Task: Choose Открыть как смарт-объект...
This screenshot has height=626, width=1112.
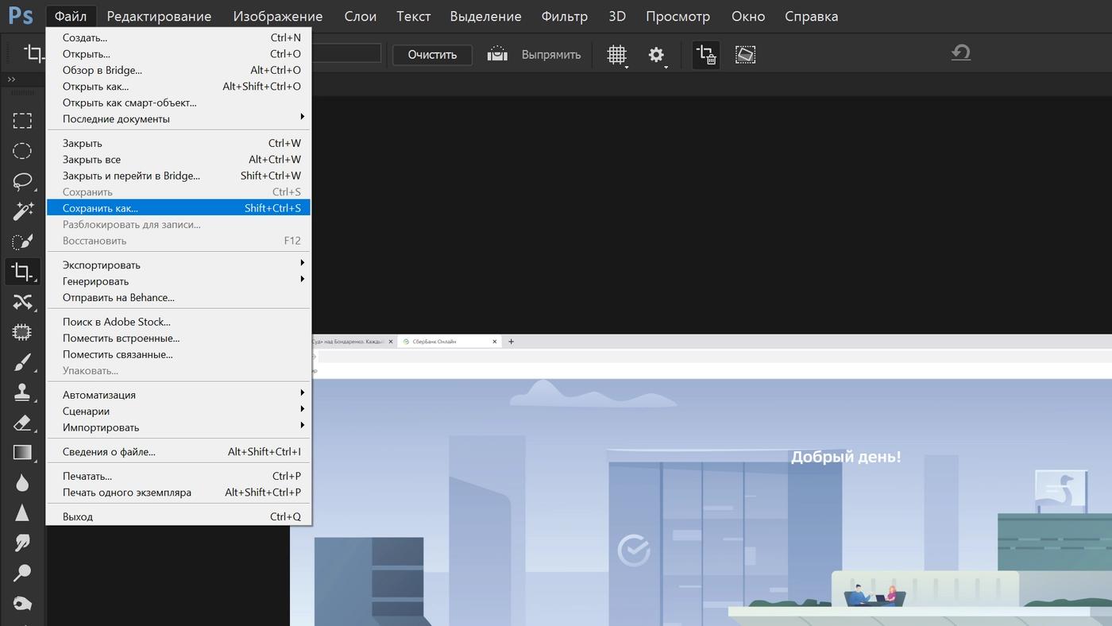Action: 179,102
